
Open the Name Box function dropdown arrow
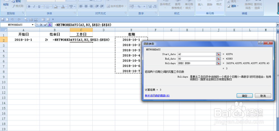[x=33, y=25]
